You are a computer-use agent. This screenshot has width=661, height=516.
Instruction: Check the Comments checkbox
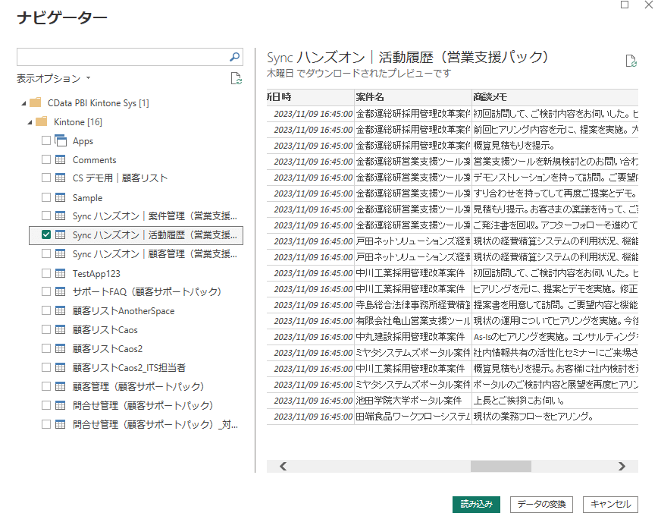point(46,159)
